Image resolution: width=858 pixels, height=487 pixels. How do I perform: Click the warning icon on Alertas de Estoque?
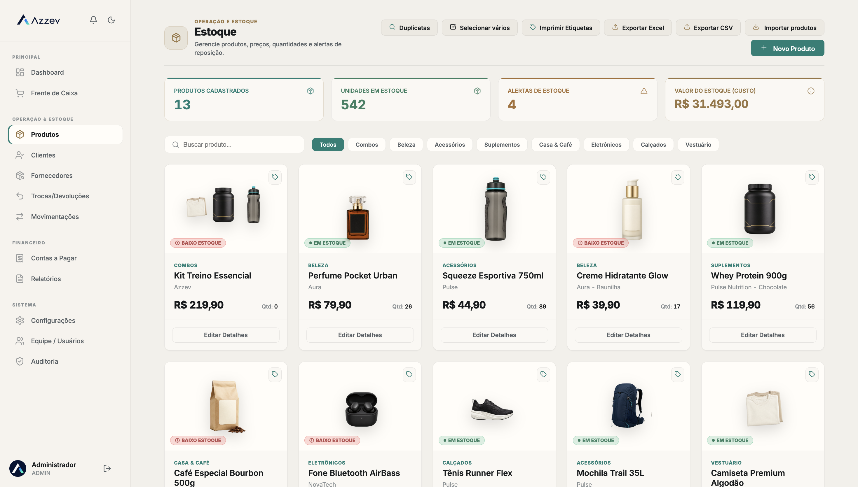644,91
